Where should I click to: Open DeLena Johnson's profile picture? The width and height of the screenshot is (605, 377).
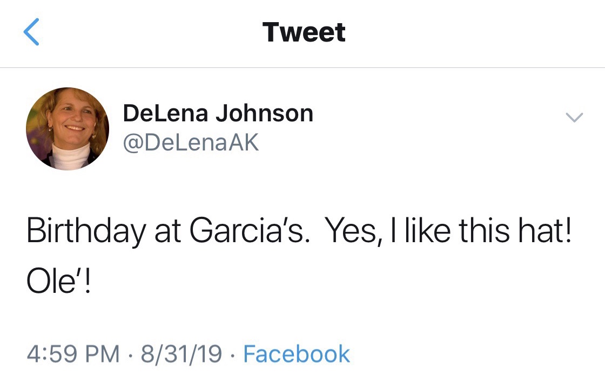click(x=68, y=128)
